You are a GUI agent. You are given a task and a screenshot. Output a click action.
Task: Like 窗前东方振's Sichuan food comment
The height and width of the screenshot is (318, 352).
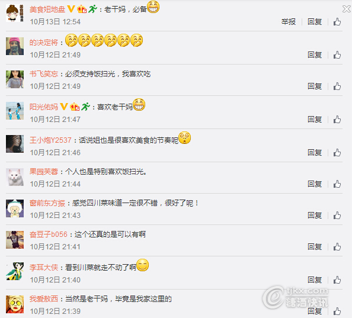[337, 216]
